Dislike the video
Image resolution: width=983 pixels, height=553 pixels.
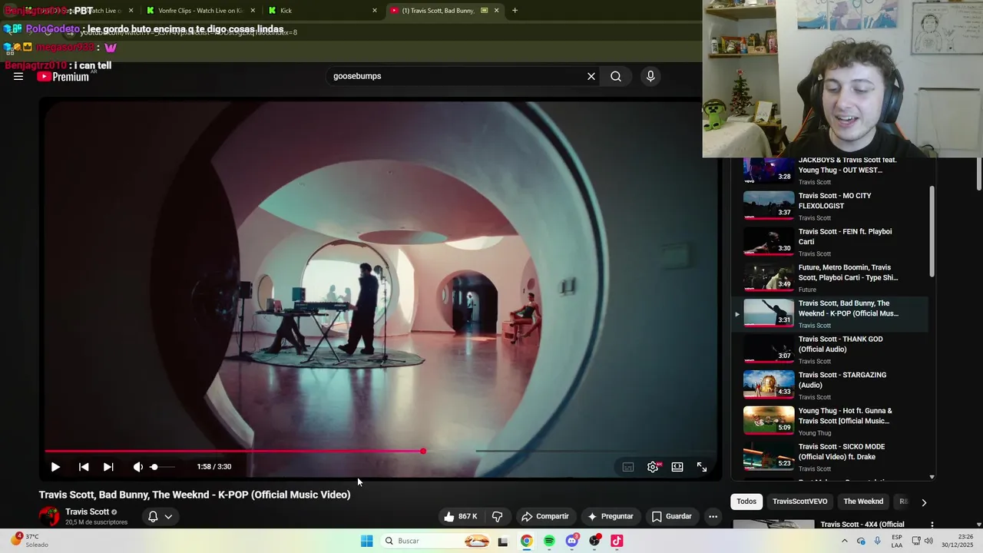(497, 516)
